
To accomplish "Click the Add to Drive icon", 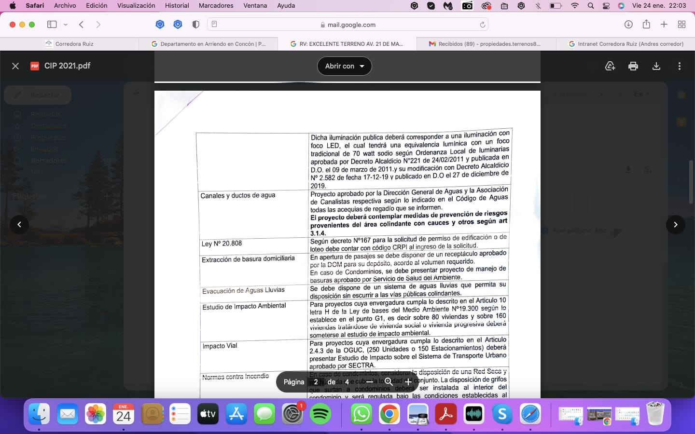I will [x=610, y=66].
